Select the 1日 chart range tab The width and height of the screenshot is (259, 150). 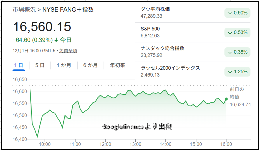(x=18, y=65)
